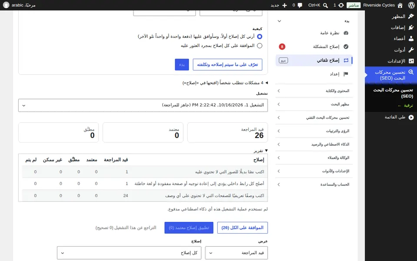Expand المحتوى والكتابة section
Viewport: 417px width, 261px height.
click(x=314, y=91)
